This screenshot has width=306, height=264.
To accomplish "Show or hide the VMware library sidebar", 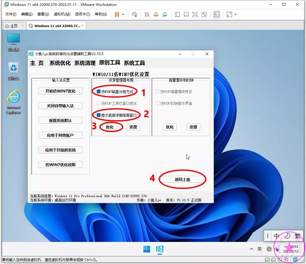I will coord(177,14).
